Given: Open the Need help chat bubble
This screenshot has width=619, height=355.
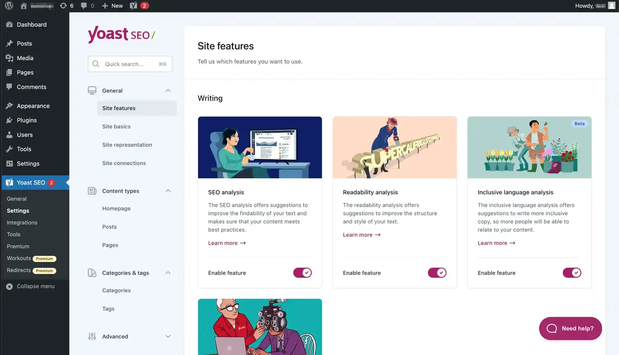Looking at the screenshot, I should point(570,328).
